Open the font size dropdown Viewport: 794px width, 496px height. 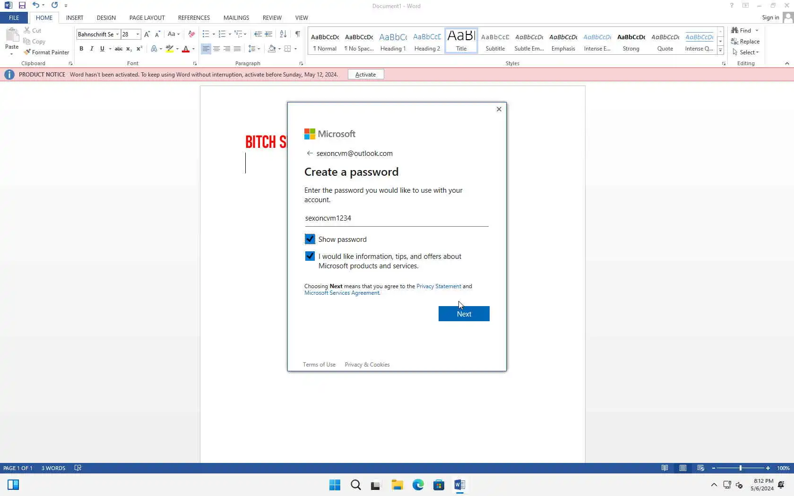point(138,34)
